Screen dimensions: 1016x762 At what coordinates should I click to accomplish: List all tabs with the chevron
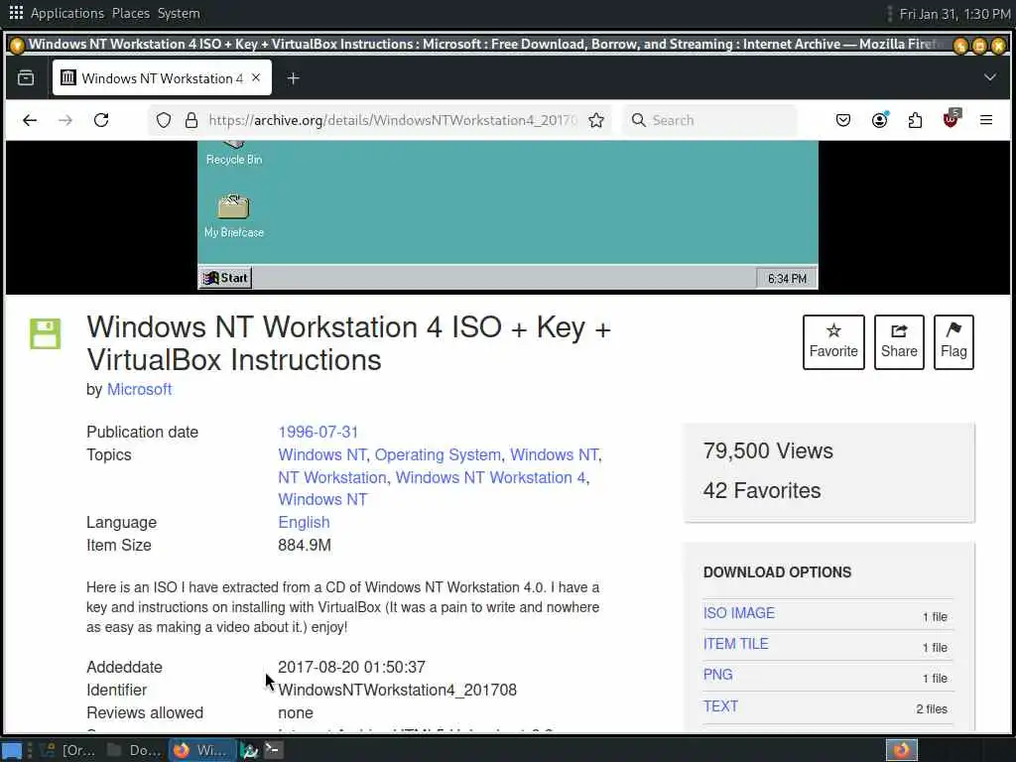click(989, 77)
